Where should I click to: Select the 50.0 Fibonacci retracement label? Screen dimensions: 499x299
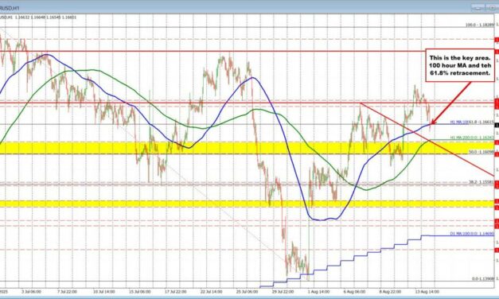pos(481,152)
